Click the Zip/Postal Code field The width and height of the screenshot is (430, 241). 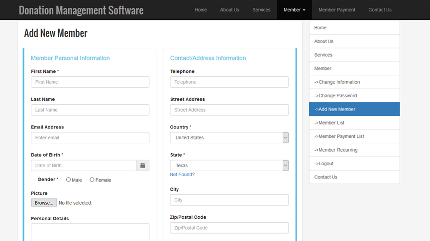(x=229, y=228)
